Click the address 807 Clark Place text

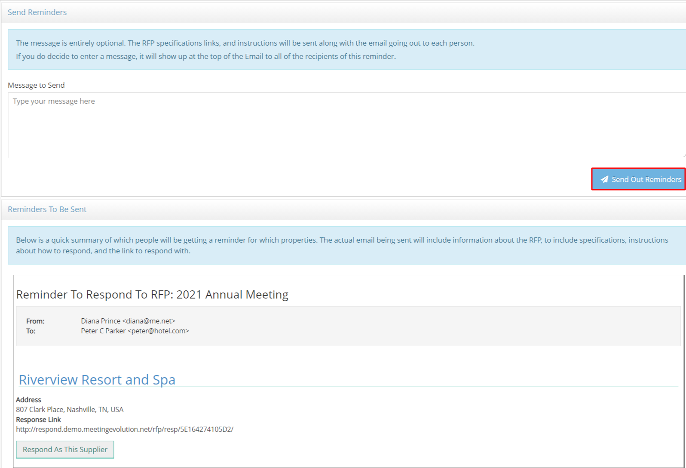pyautogui.click(x=70, y=409)
